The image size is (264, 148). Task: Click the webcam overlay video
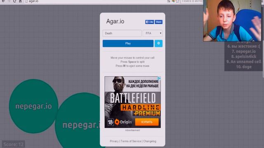(x=232, y=21)
